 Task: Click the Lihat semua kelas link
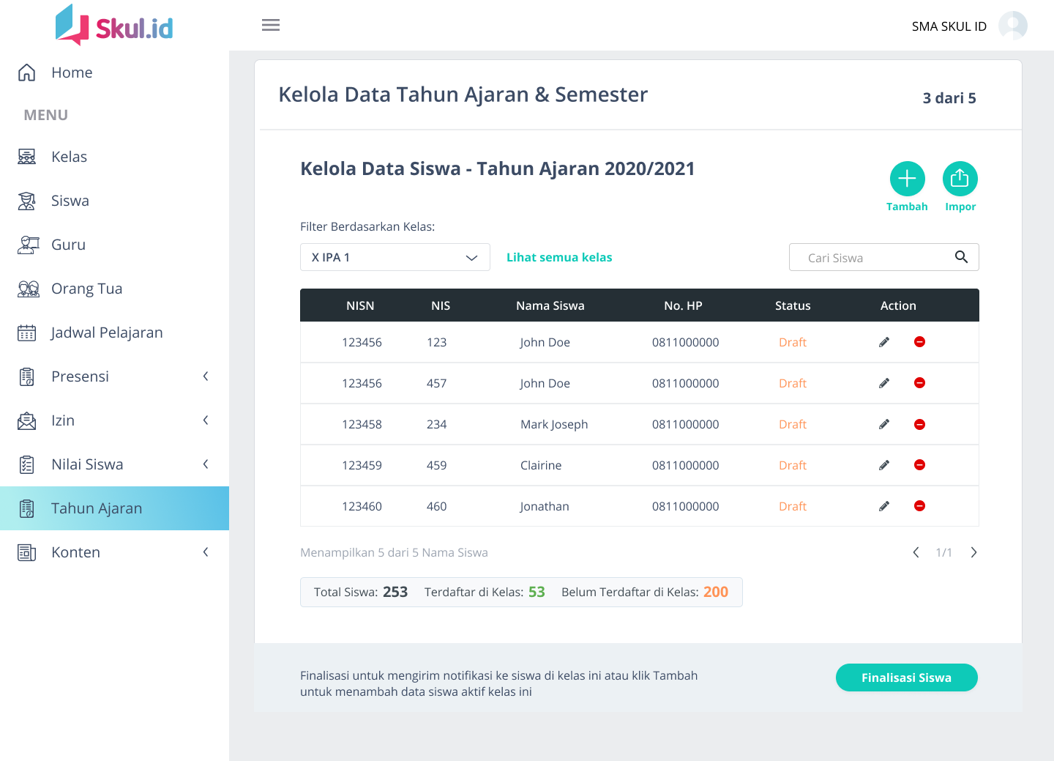(x=559, y=257)
